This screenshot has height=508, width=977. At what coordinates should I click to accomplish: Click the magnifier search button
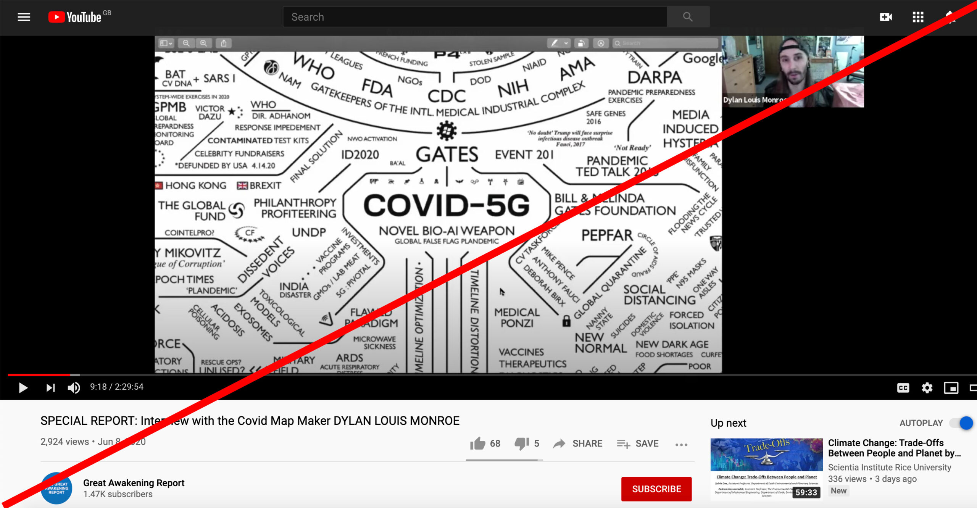tap(688, 17)
